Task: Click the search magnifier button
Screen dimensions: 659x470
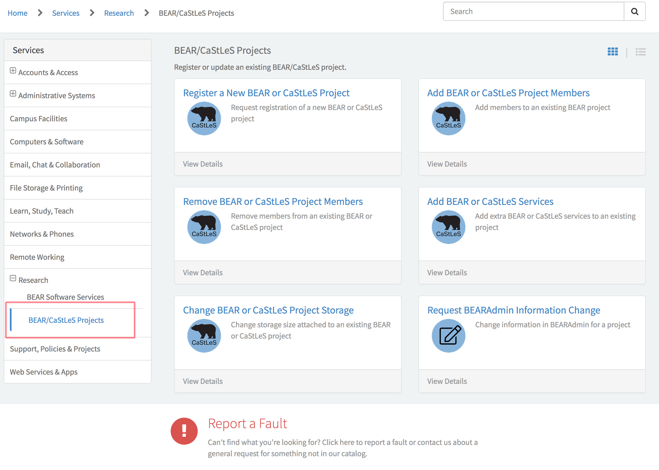Action: coord(634,12)
